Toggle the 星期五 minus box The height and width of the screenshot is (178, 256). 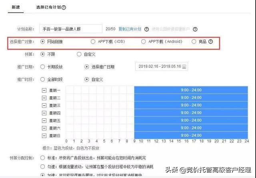click(44, 120)
